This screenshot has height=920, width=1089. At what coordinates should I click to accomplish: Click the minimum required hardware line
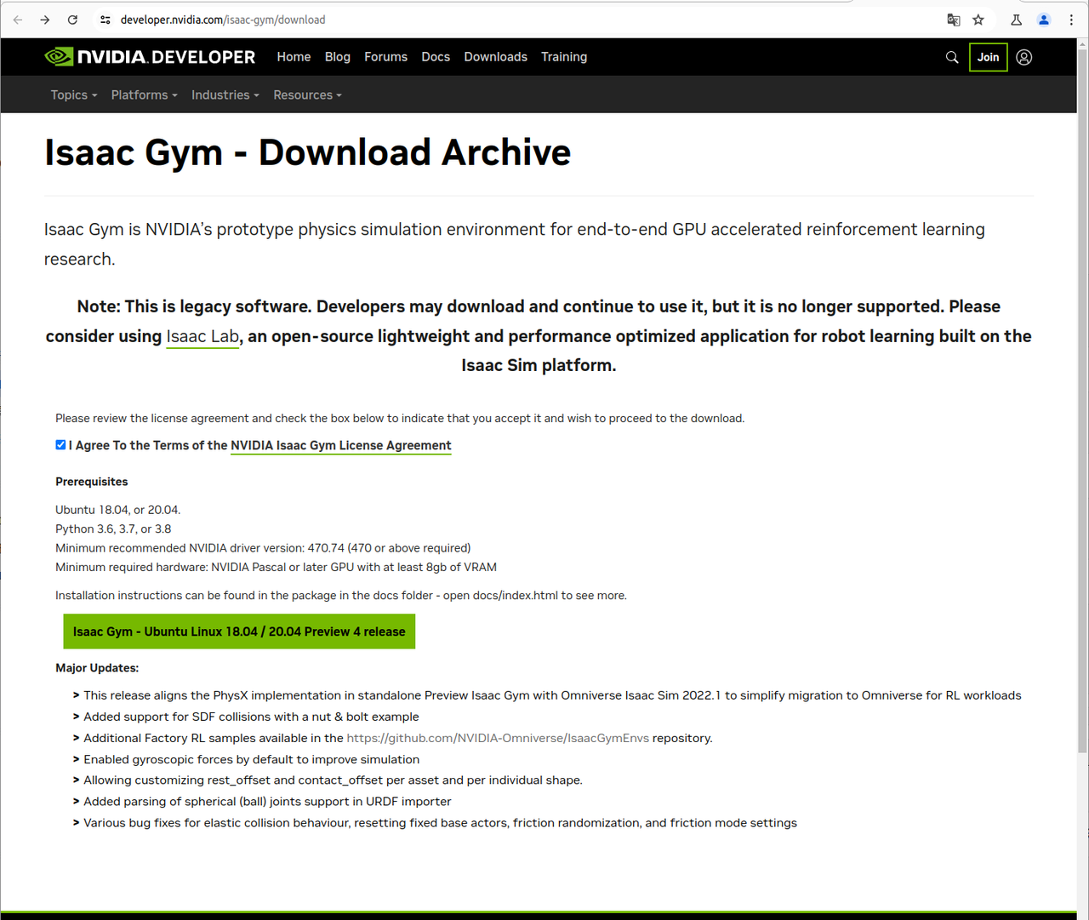277,567
